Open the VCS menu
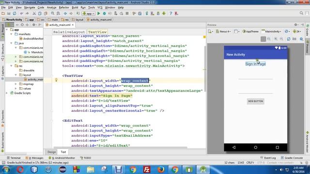310x174 pixels. pyautogui.click(x=100, y=8)
